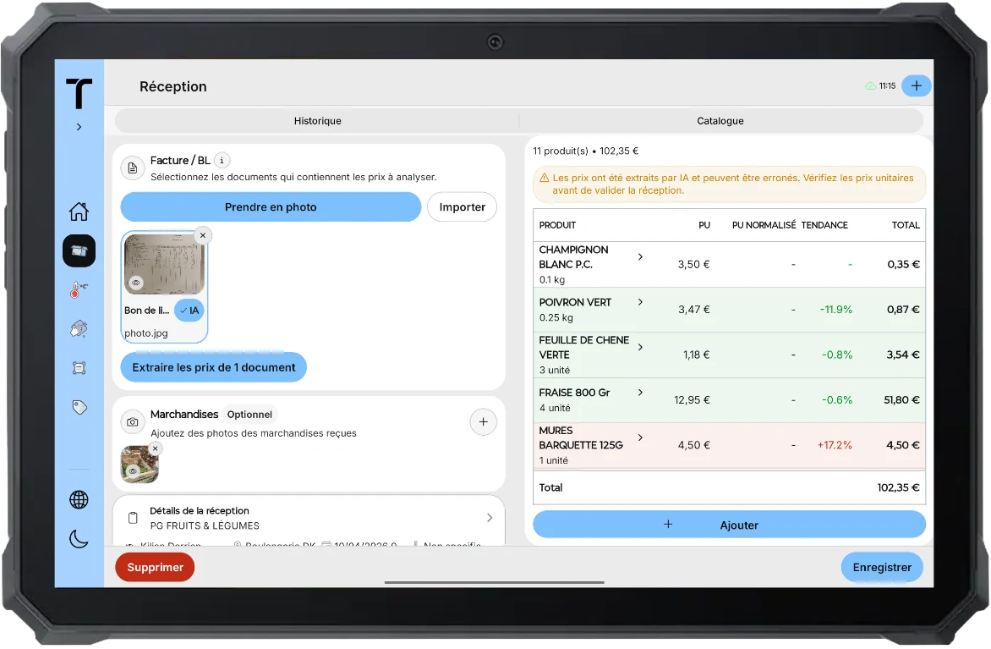This screenshot has width=991, height=649.
Task: Switch to the Catalogue tab
Action: [720, 121]
